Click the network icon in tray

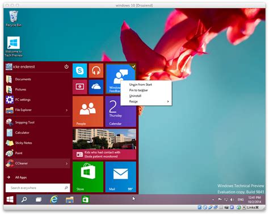coord(226,200)
